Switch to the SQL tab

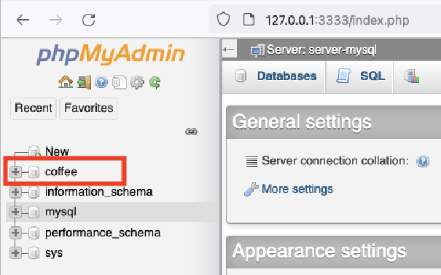coord(360,76)
